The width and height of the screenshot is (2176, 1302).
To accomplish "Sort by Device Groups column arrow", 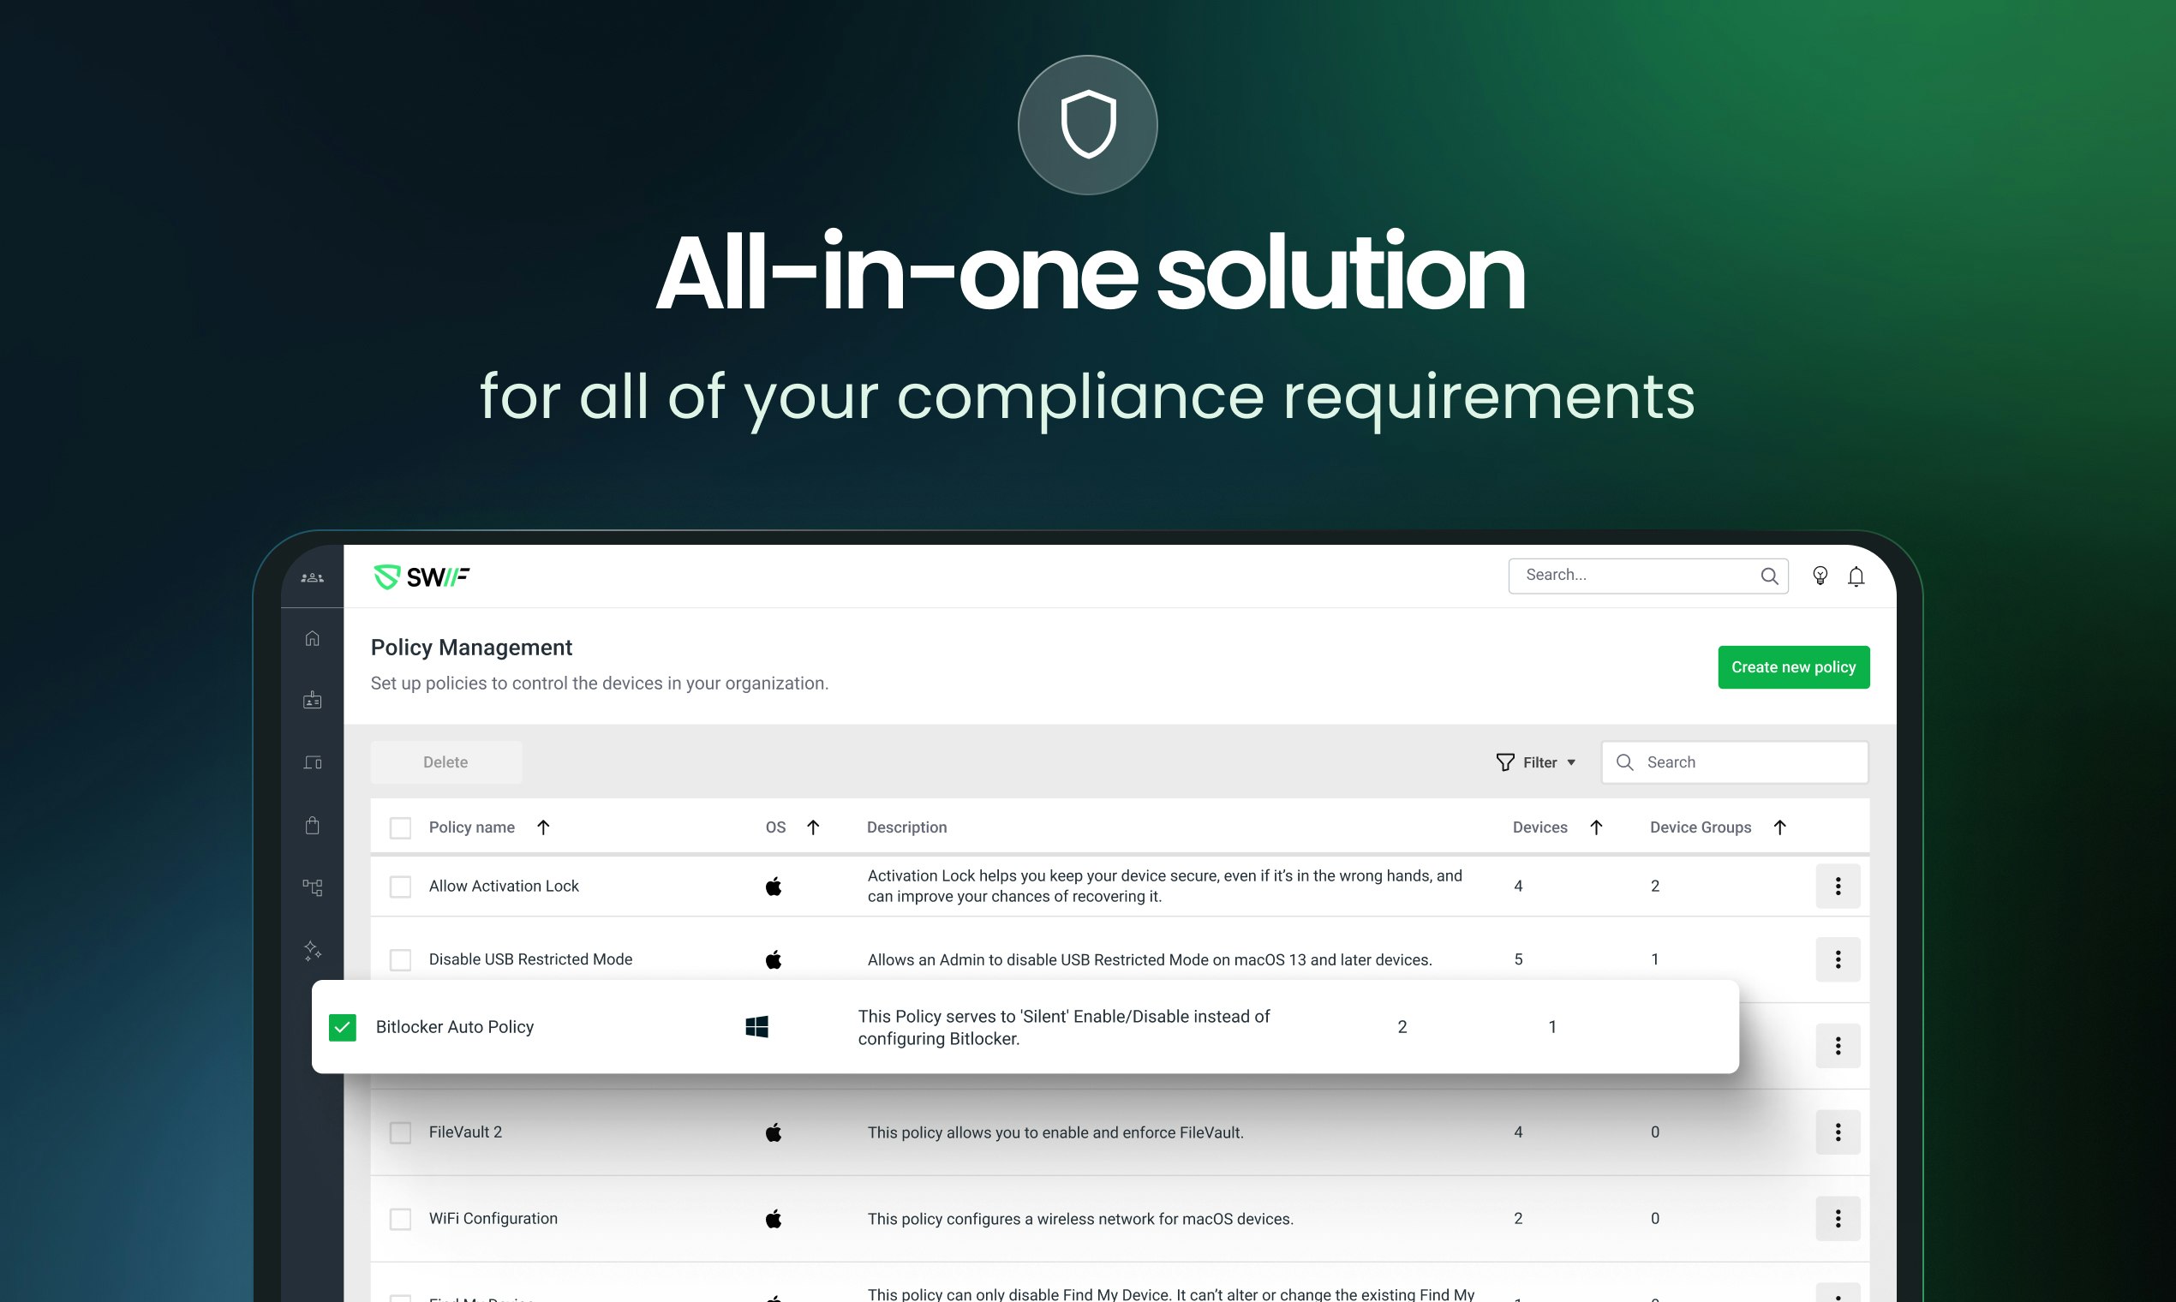I will pos(1779,827).
